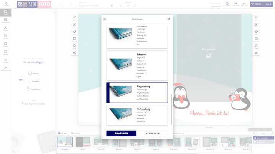The image size is (275, 154).
Task: Click the VERWERFEN button
Action: 152,133
